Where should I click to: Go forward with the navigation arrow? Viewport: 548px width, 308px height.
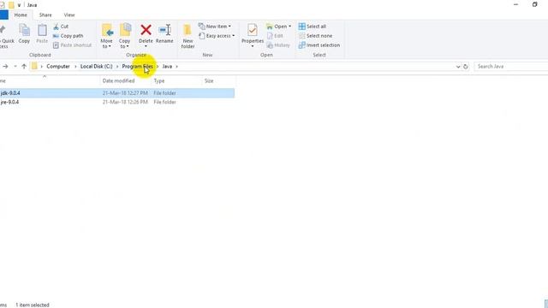point(5,67)
